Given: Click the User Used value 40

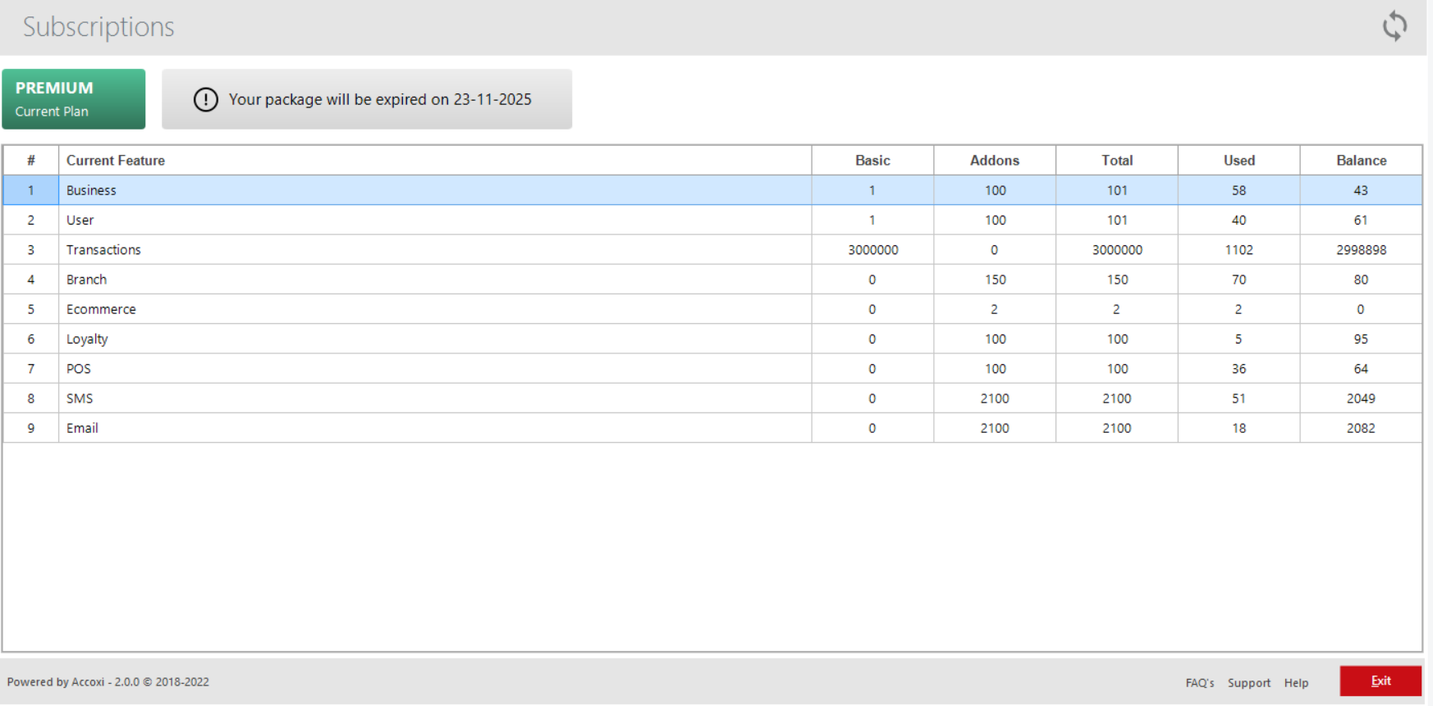Looking at the screenshot, I should click(x=1238, y=220).
